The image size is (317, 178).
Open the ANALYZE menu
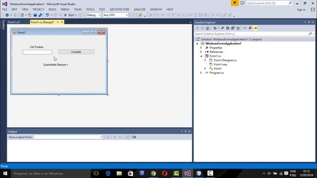coord(140,9)
